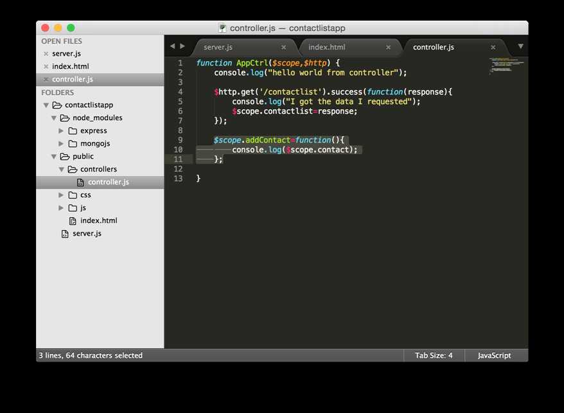Go to next tab with right arrow

(x=182, y=46)
